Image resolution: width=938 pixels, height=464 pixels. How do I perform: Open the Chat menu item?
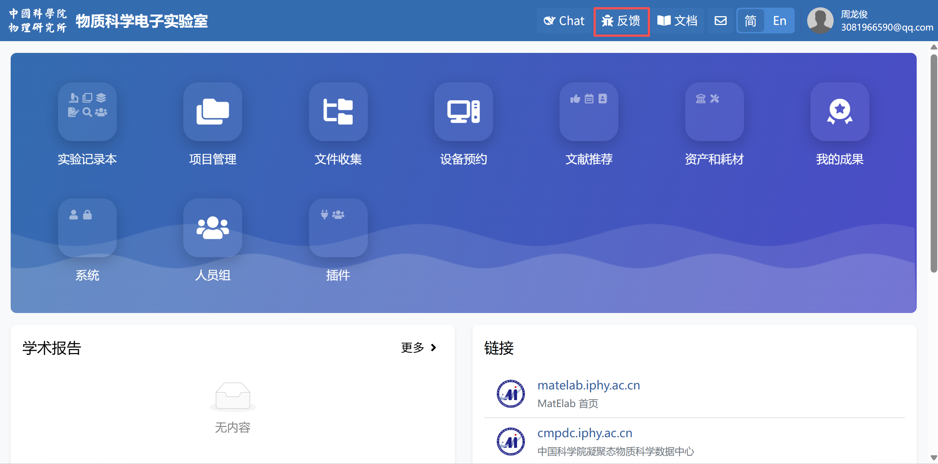click(x=564, y=21)
